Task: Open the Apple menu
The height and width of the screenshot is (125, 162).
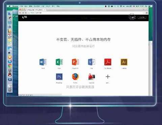Action: (x=9, y=6)
